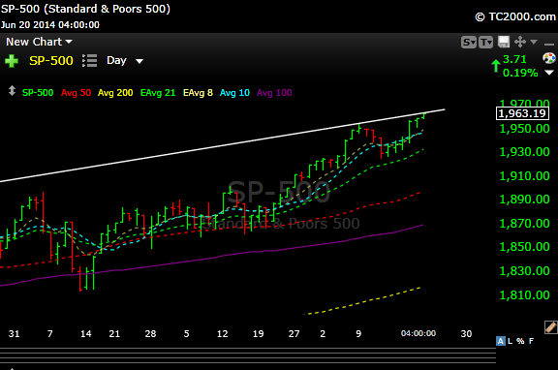Viewport: 558px width, 370px height.
Task: Click the 31 date axis label
Action: tap(14, 334)
